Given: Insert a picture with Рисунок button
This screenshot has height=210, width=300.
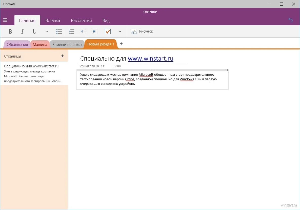Looking at the screenshot, I should click(142, 32).
